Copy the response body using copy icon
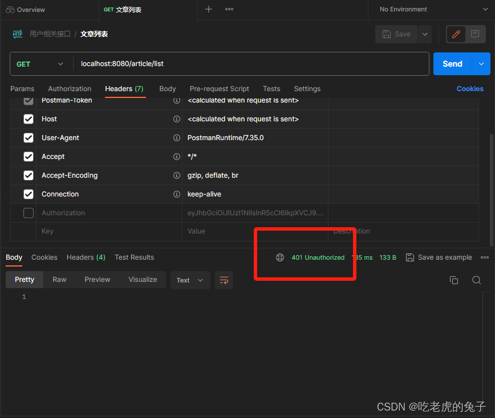Screen dimensions: 495x418 coord(454,280)
